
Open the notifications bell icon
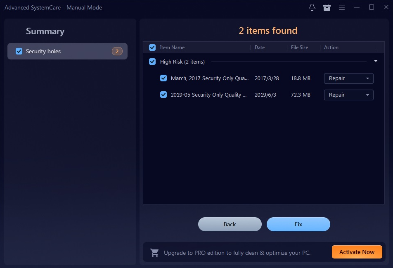(312, 7)
